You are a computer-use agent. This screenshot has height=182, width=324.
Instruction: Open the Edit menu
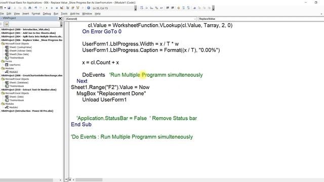pos(9,14)
